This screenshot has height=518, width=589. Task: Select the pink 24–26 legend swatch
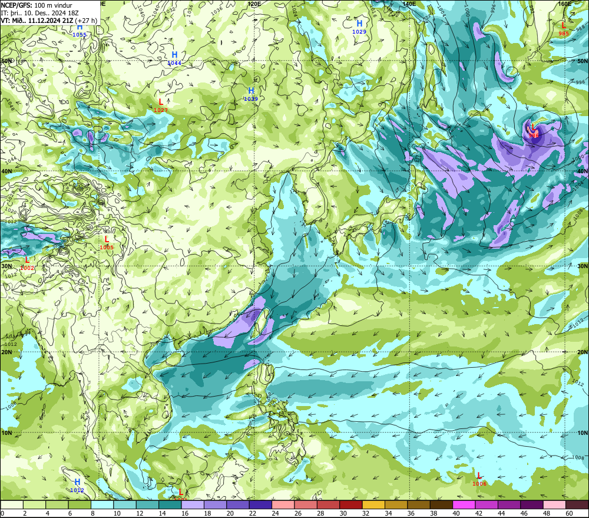click(283, 504)
